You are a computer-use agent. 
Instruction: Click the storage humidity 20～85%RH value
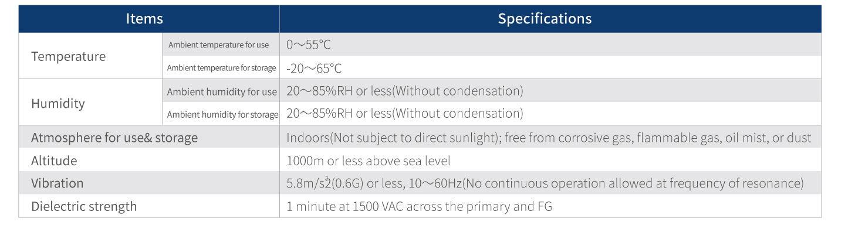[x=404, y=114]
